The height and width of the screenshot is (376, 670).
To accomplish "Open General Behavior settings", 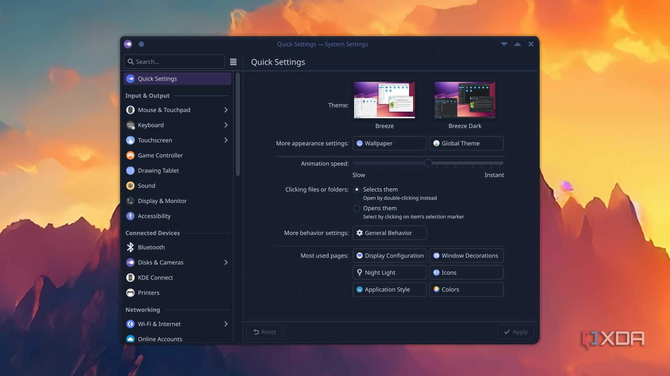I will 389,233.
